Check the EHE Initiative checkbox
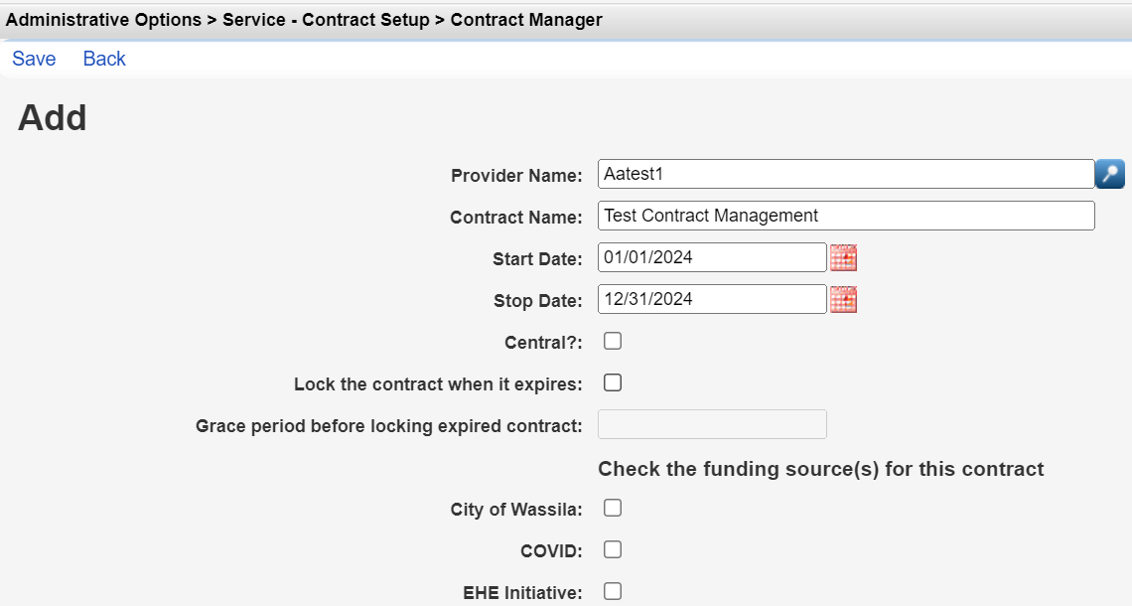 coord(613,591)
